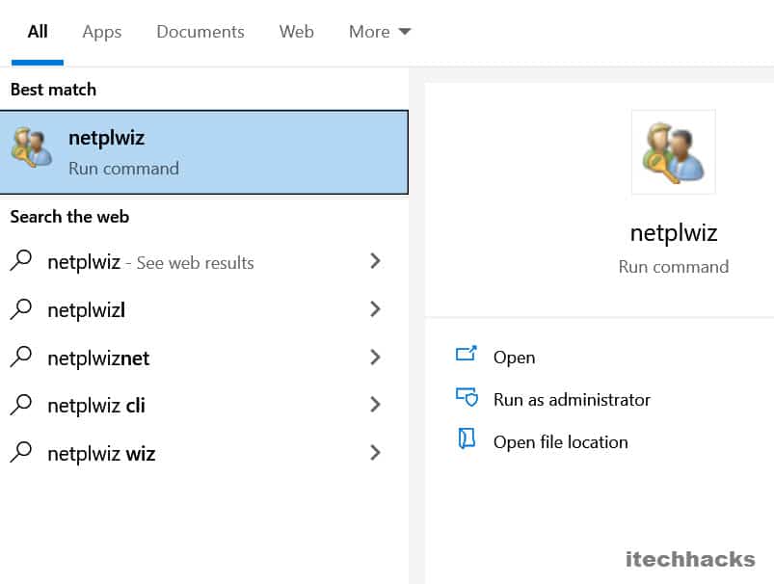
Task: Click the magnifier icon beside netplwiznet
Action: [21, 358]
